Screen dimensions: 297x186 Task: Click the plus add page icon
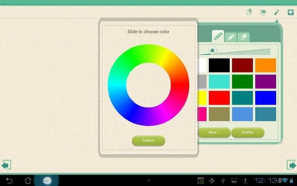point(290,12)
